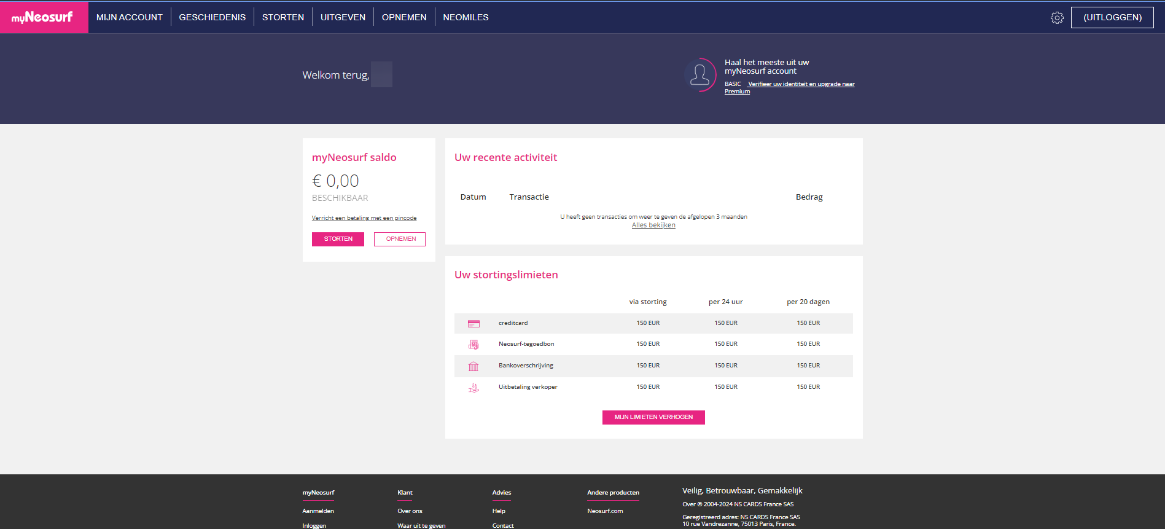Image resolution: width=1165 pixels, height=529 pixels.
Task: Click the 'myNeosurf saldo' heading
Action: tap(354, 157)
